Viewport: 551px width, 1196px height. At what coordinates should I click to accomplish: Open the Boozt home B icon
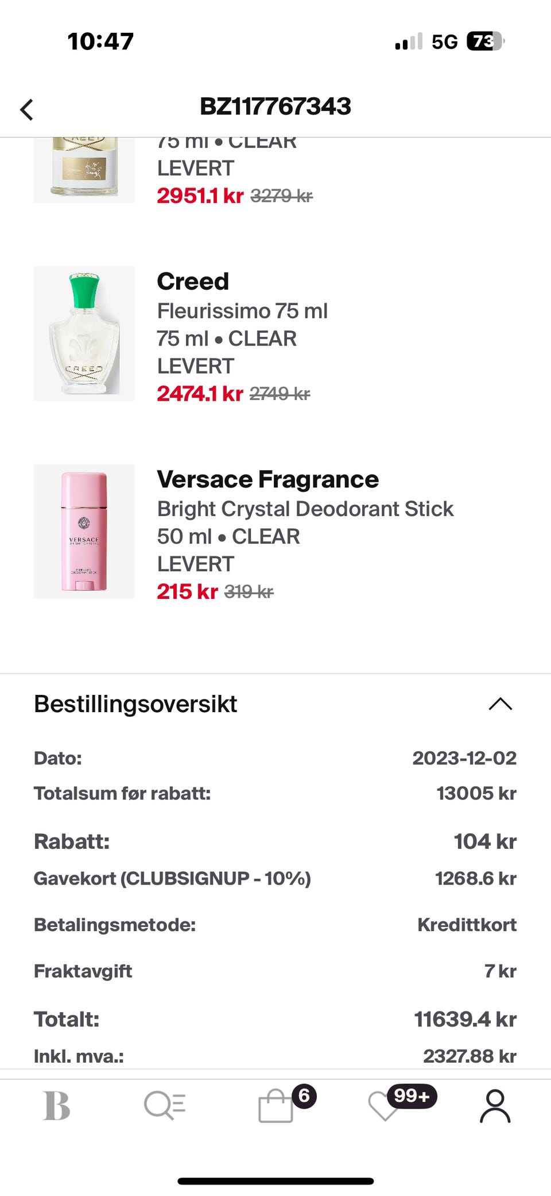57,1105
